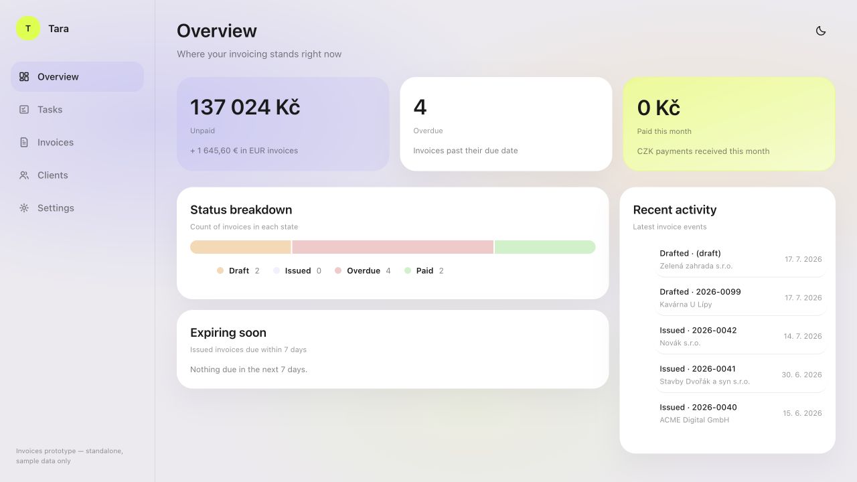
Task: Click the Recent activity heading
Action: 675,210
